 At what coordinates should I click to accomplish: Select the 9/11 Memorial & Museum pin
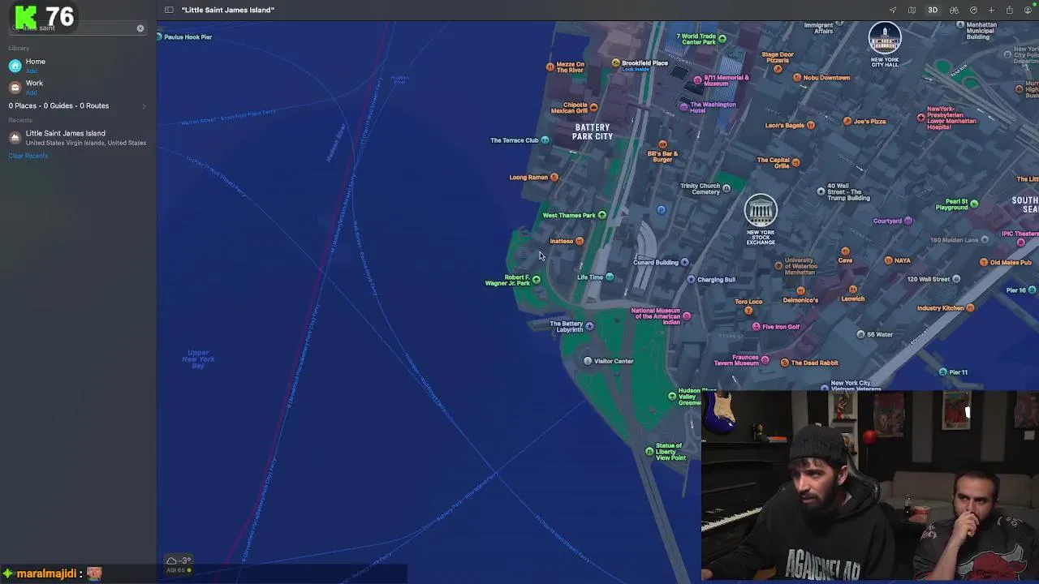point(698,79)
